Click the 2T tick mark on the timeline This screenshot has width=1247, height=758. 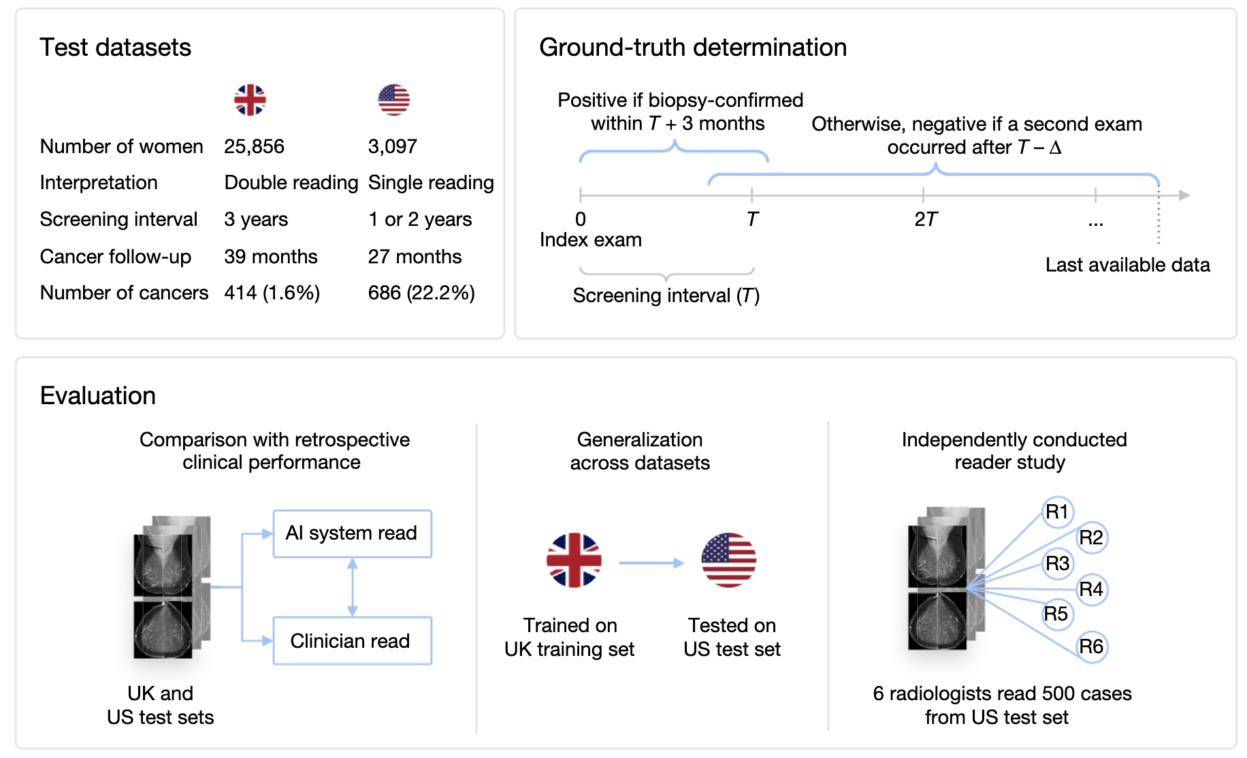click(923, 195)
